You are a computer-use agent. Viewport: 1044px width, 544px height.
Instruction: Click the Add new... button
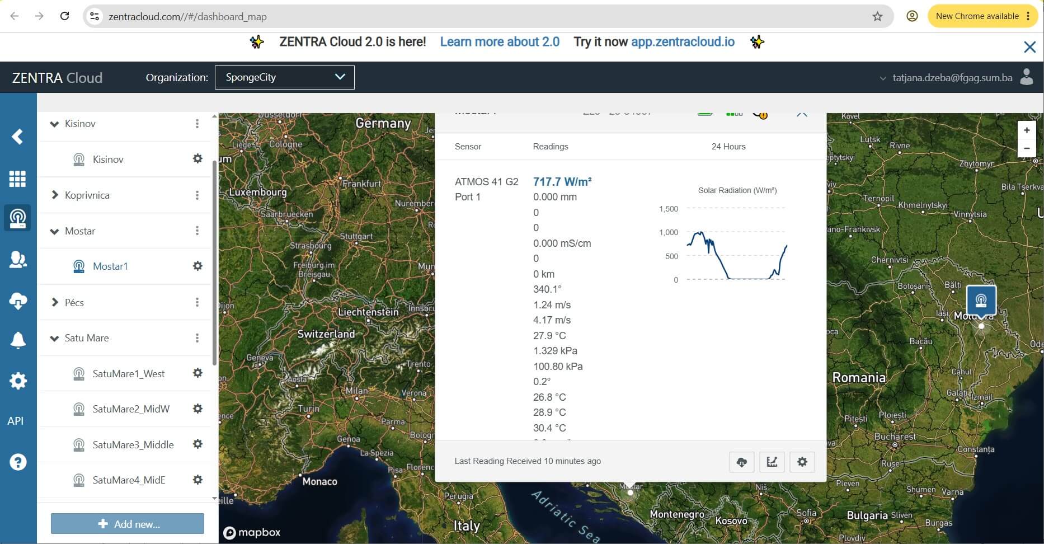click(128, 524)
